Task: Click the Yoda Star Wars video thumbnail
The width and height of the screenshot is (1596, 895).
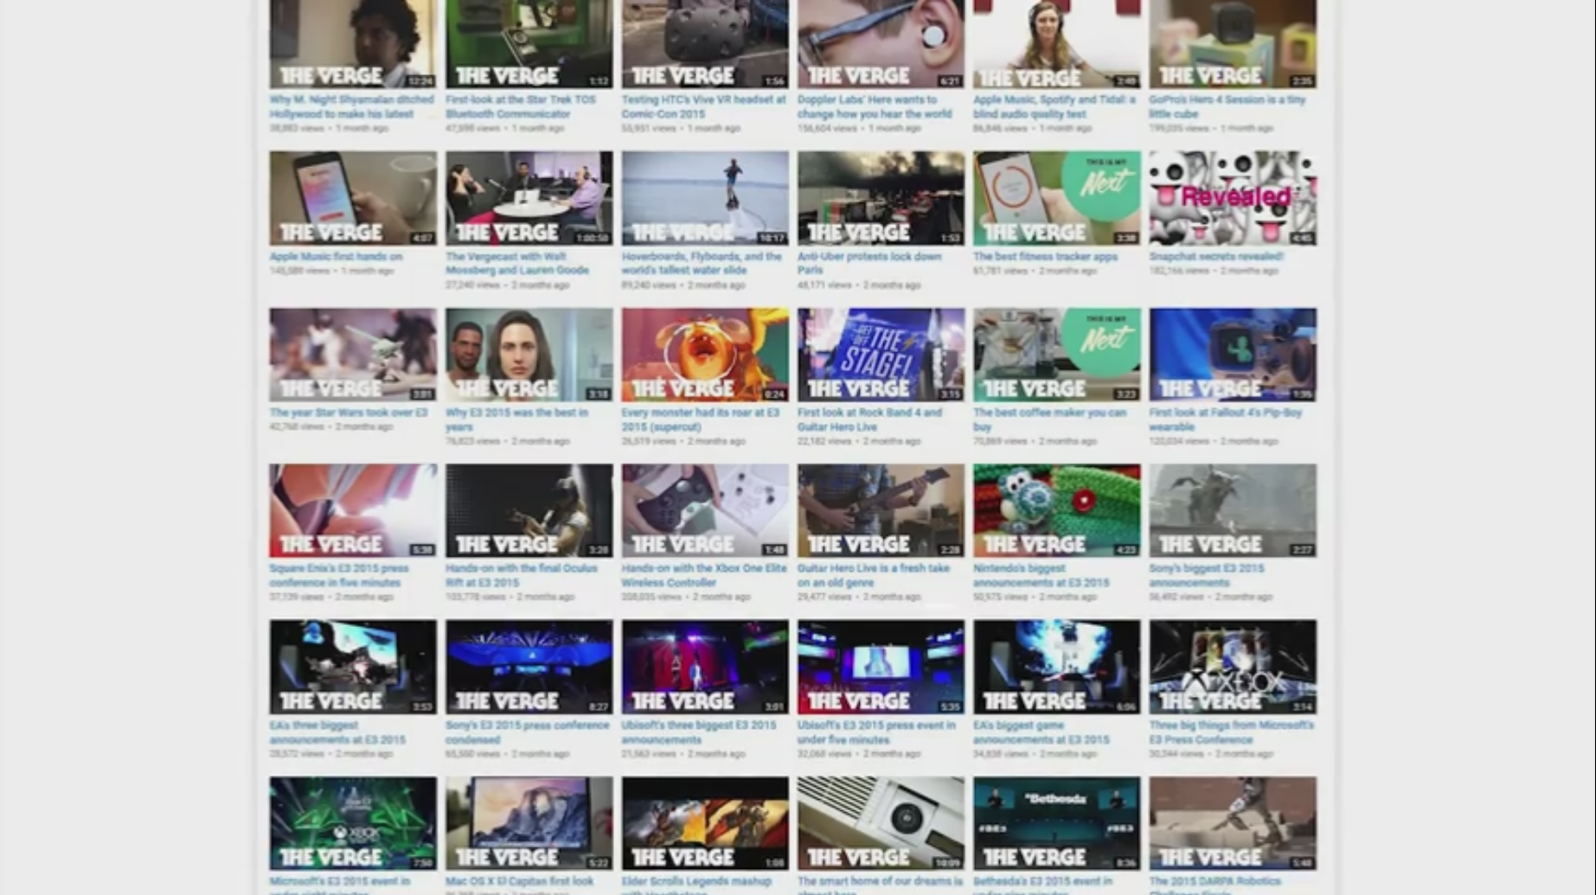Action: 352,355
